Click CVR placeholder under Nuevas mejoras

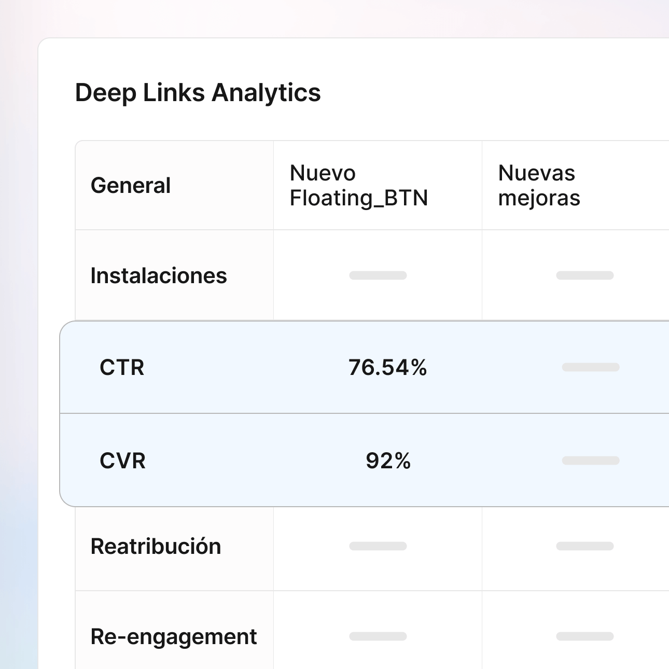591,461
